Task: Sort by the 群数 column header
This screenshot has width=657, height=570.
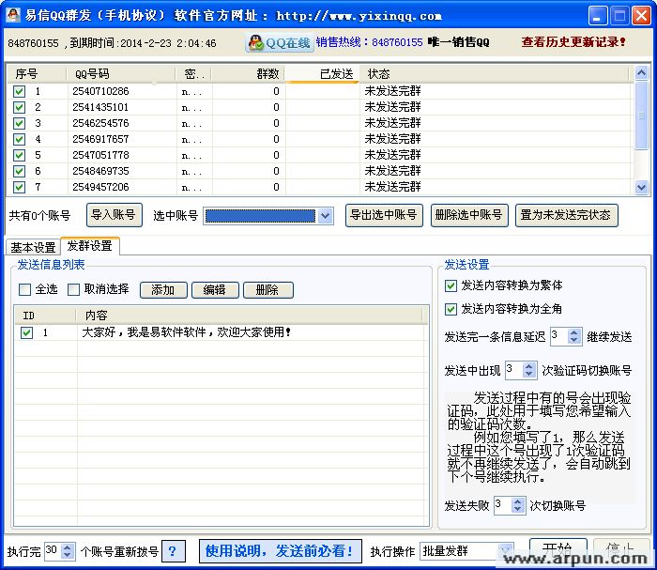Action: 248,74
